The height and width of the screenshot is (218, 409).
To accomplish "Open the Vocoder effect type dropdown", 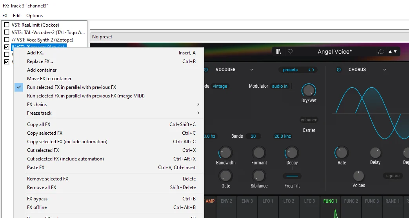I will [252, 70].
